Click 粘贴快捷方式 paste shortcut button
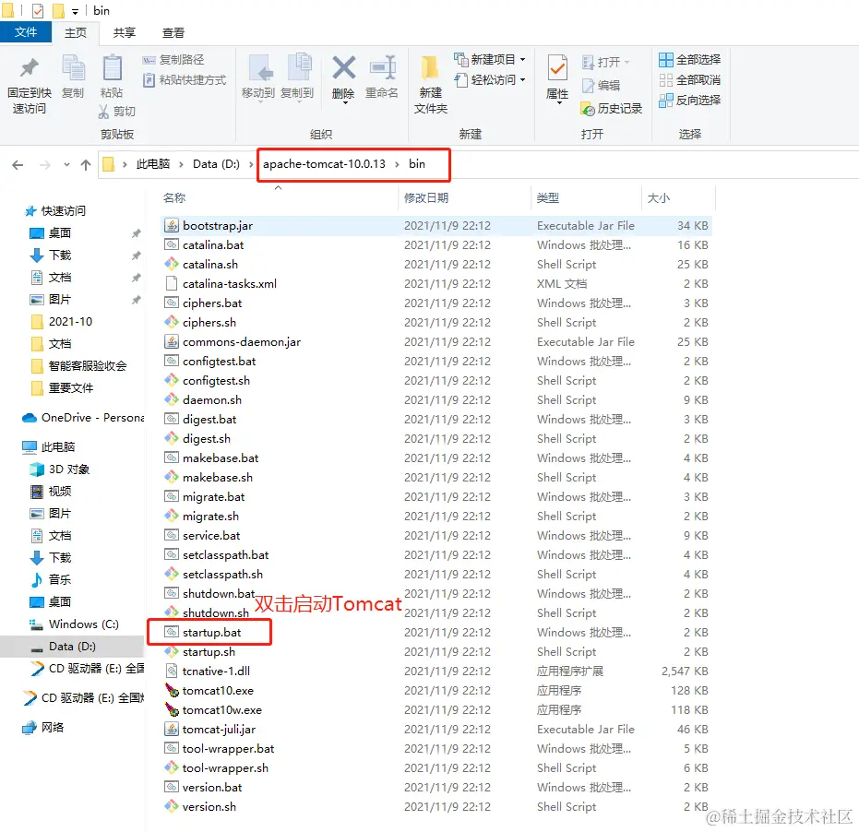 (x=185, y=80)
